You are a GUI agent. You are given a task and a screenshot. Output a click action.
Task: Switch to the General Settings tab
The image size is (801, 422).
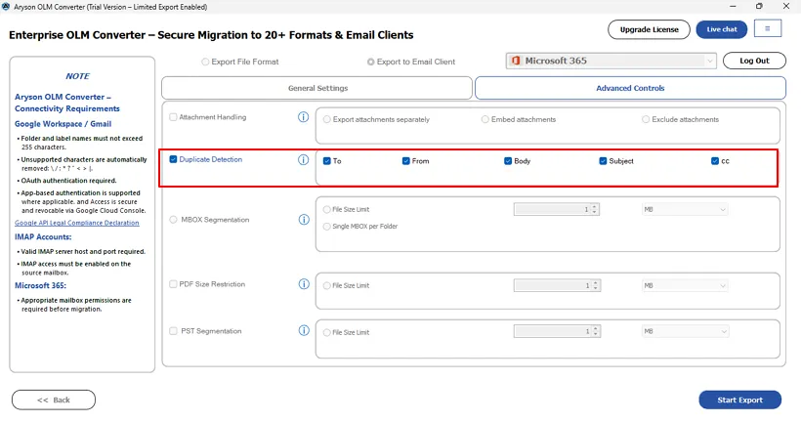317,88
